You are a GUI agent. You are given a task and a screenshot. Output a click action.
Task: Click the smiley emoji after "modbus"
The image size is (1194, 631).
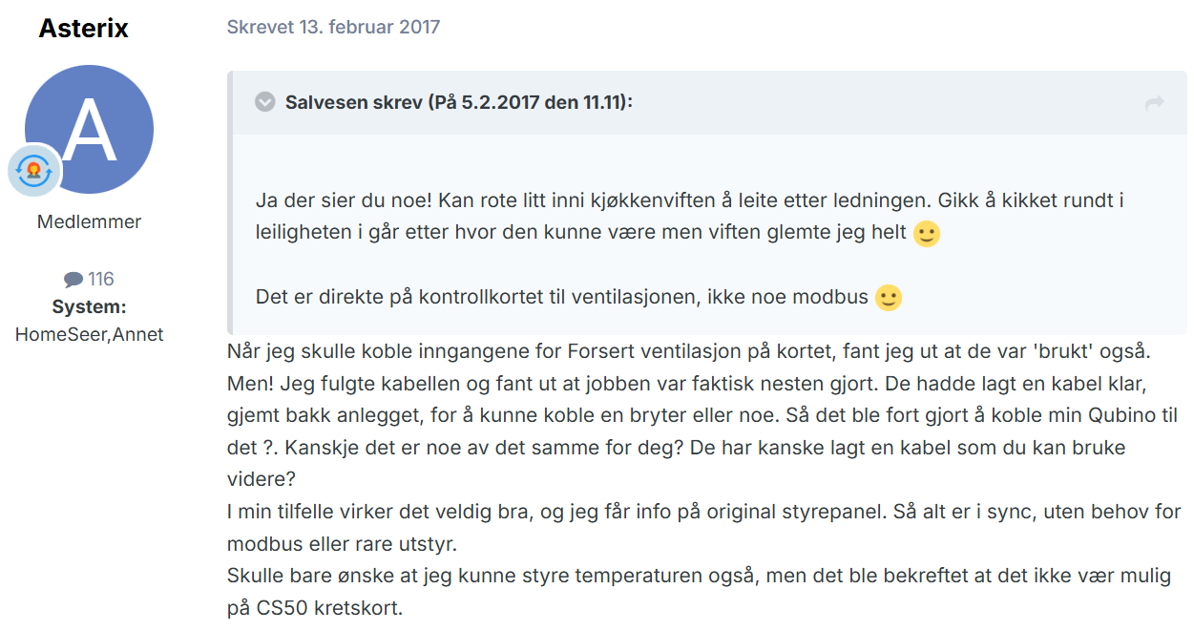pos(889,298)
